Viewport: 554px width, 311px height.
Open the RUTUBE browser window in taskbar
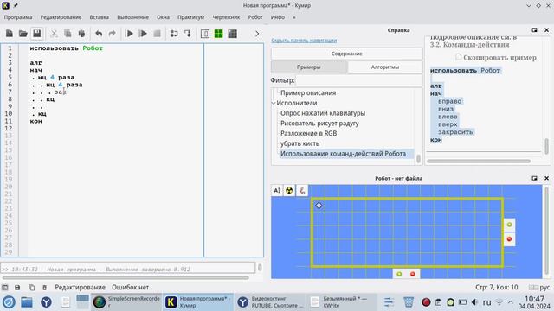269,301
